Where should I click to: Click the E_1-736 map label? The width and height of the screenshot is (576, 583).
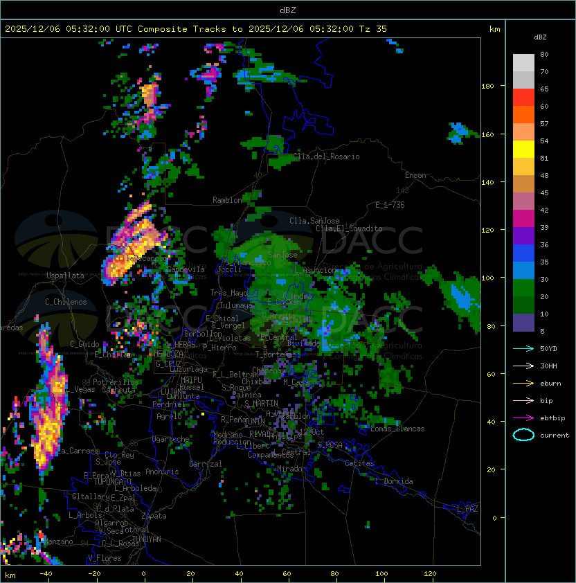390,205
